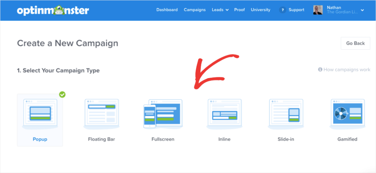Screen dimensions: 376x173
Task: Select the Slide-in campaign illustration
Action: [286, 114]
